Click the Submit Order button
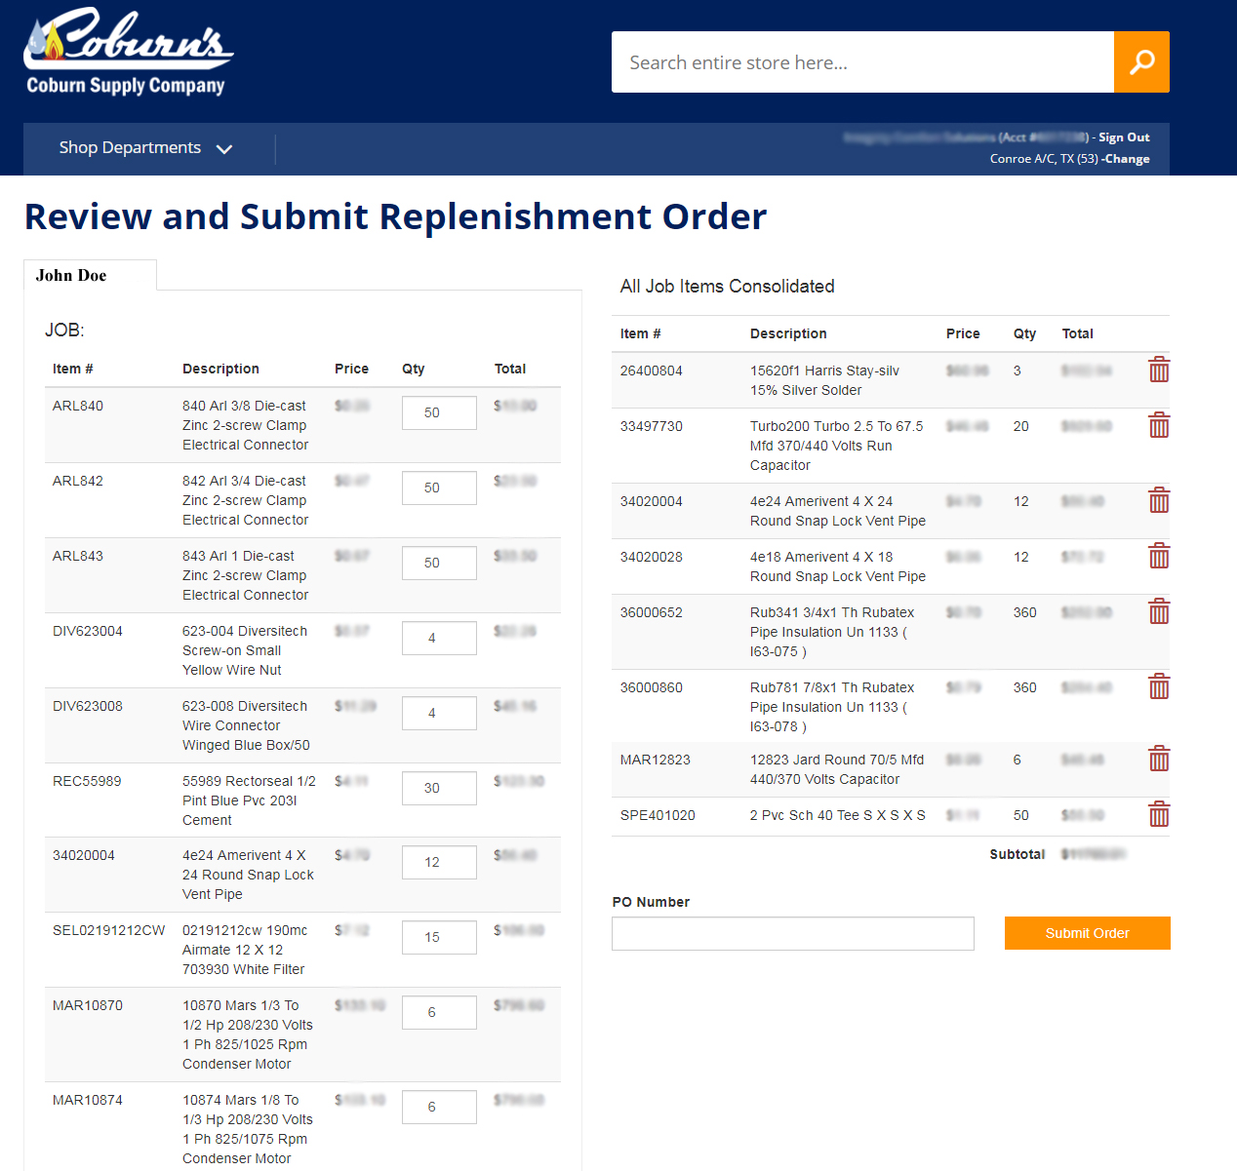The image size is (1237, 1171). point(1087,933)
